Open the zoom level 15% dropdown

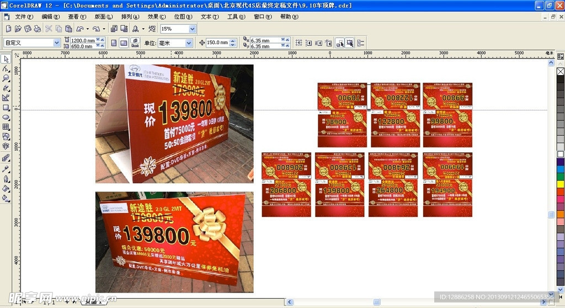click(x=193, y=29)
